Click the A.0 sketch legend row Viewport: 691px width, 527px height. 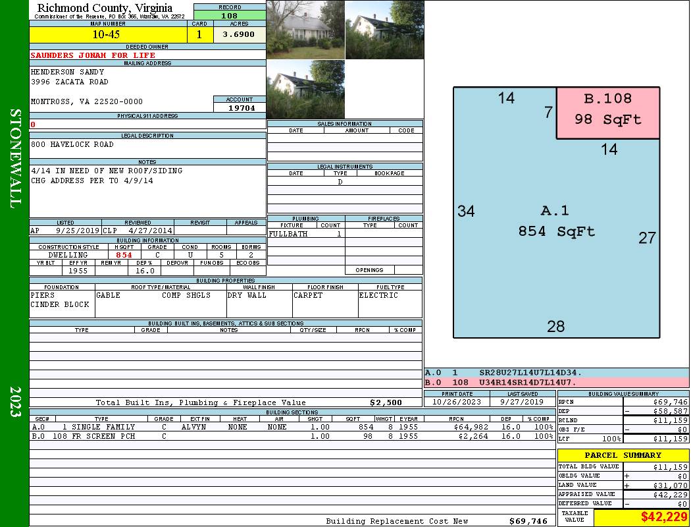tap(556, 373)
